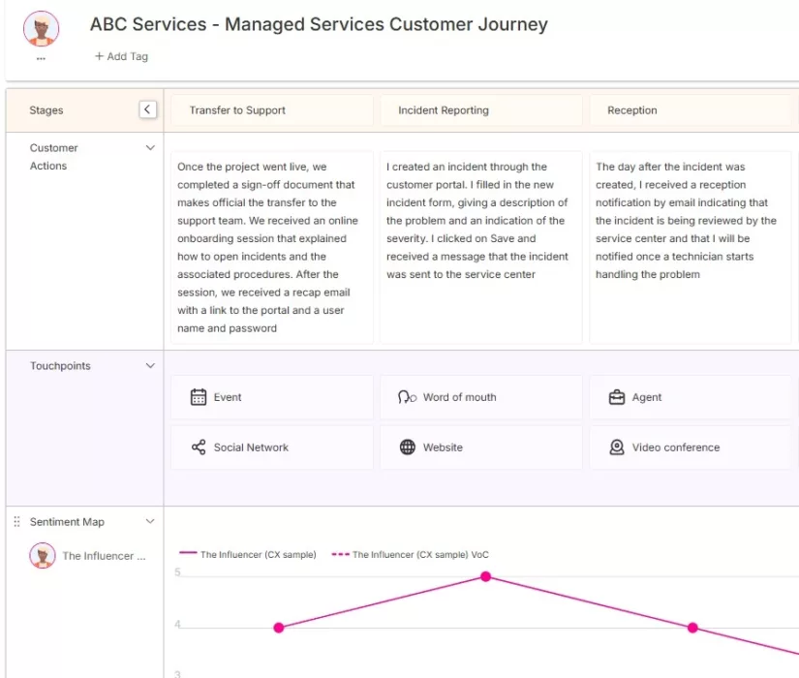Select the Website globe touchpoint icon
This screenshot has width=799, height=678.
click(x=409, y=447)
